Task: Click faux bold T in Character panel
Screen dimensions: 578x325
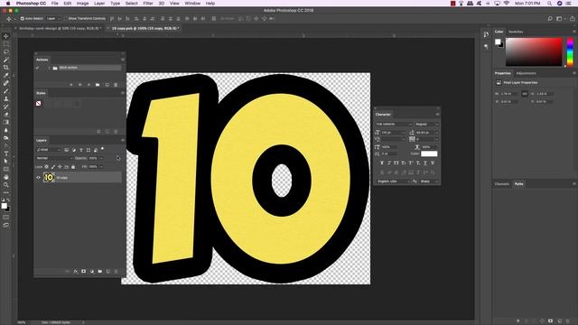Action: [381, 162]
